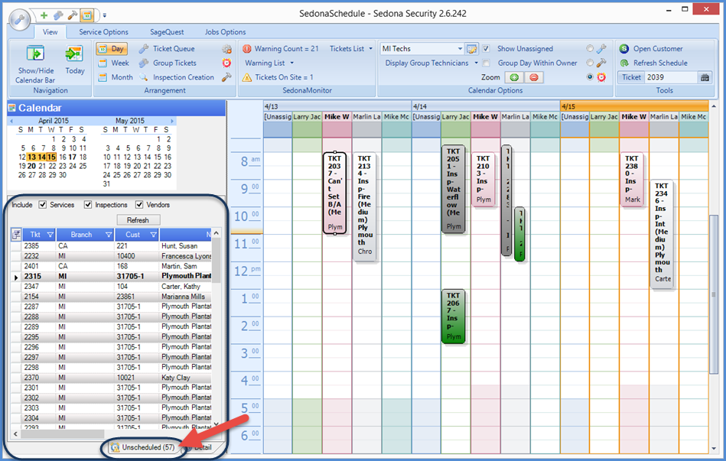Select the wrench radio button option
The width and height of the screenshot is (726, 461).
[x=590, y=49]
